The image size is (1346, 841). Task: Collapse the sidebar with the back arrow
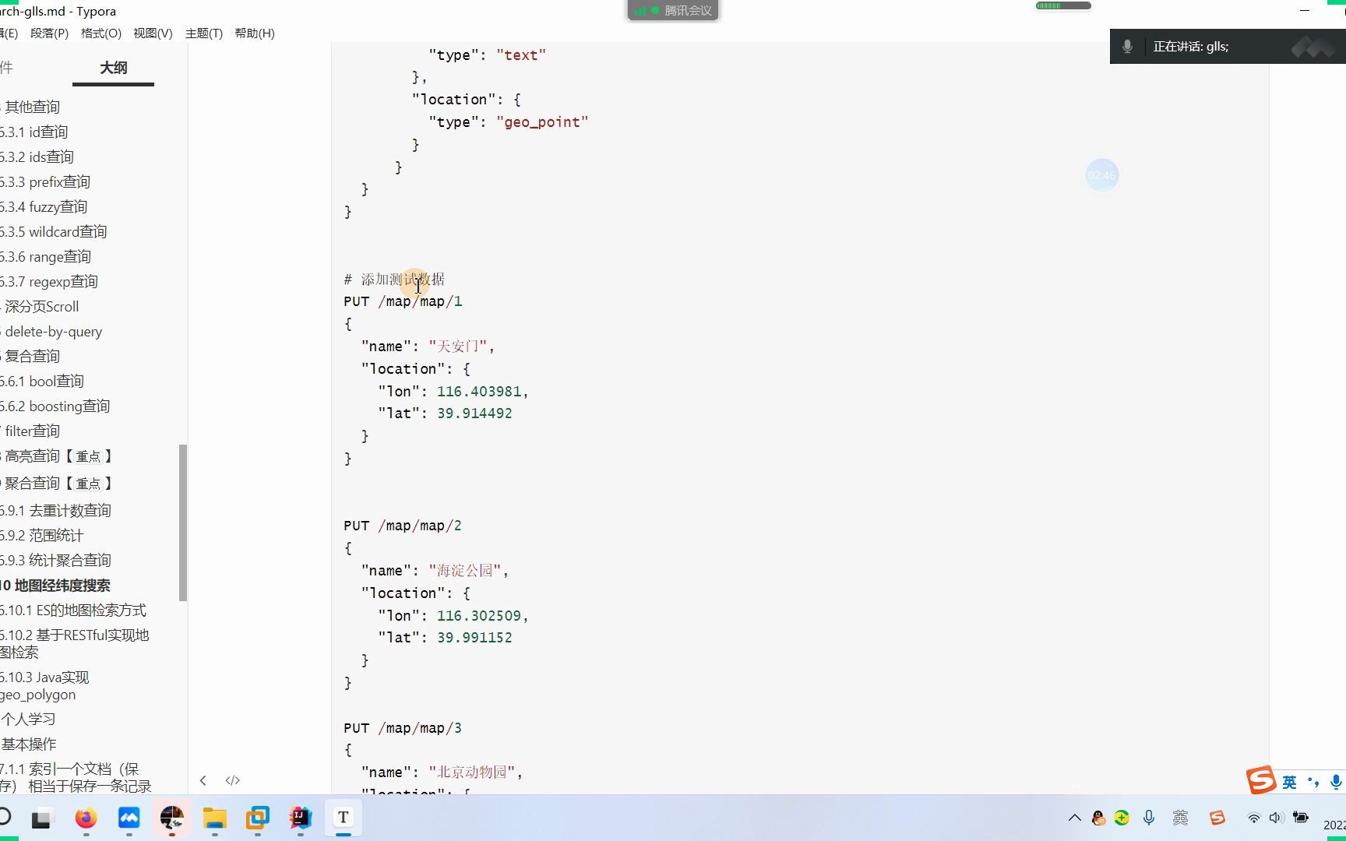(203, 780)
